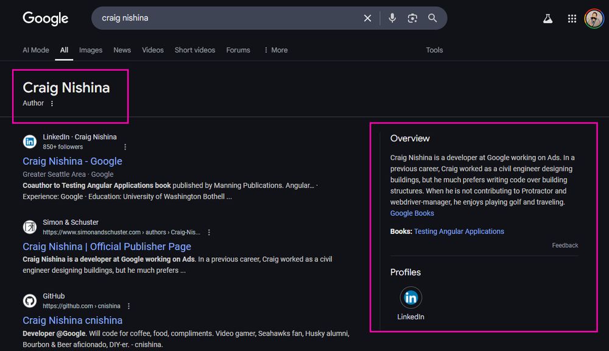Open the Tools options
The width and height of the screenshot is (609, 351).
434,50
